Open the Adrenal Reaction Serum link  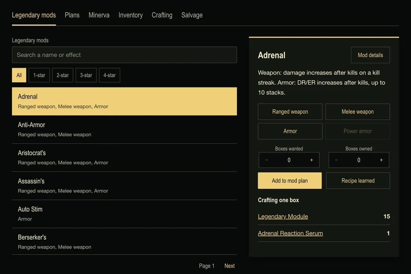(290, 233)
